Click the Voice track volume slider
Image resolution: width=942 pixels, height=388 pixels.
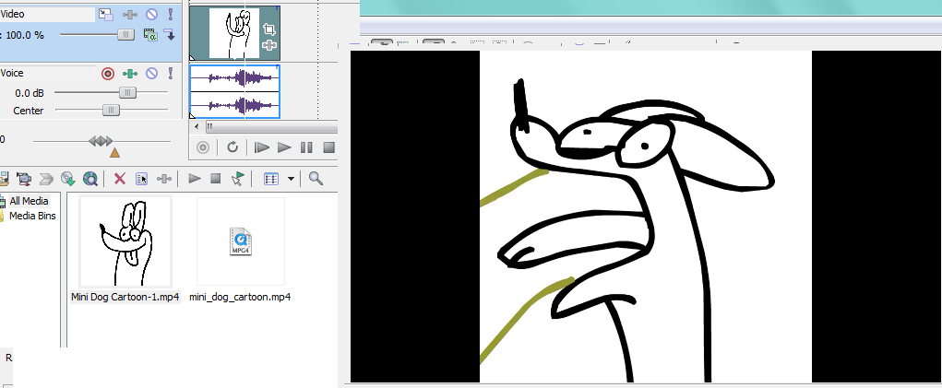127,92
